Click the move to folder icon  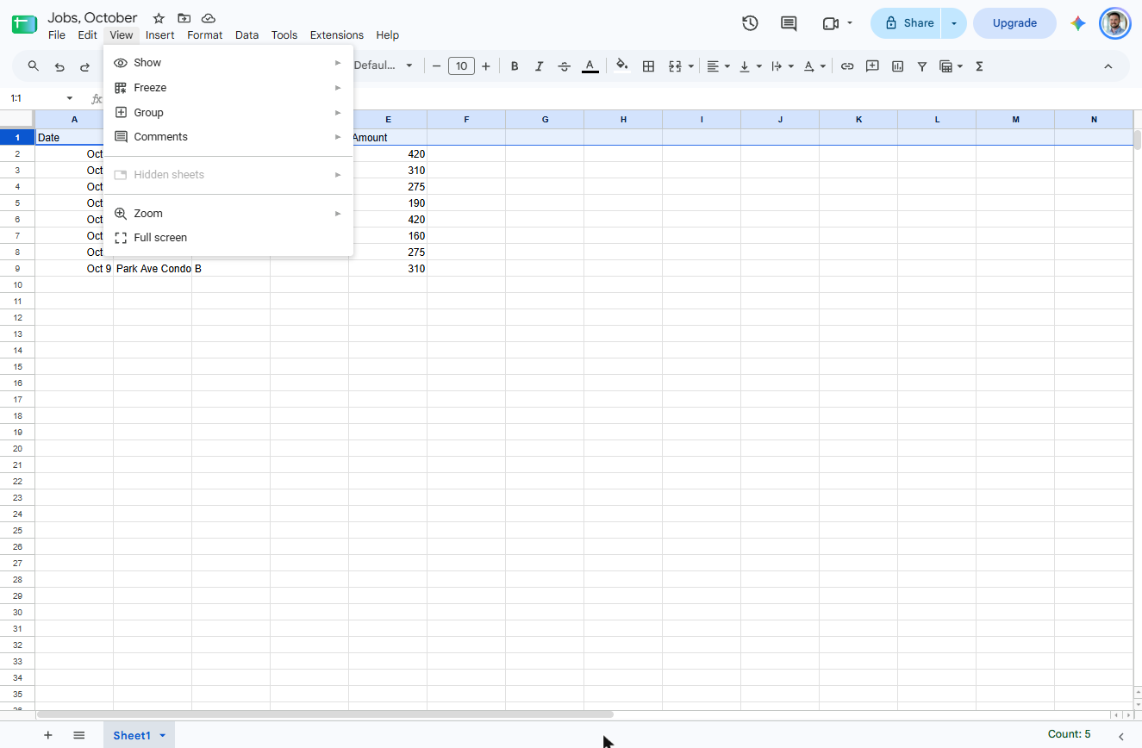coord(184,18)
